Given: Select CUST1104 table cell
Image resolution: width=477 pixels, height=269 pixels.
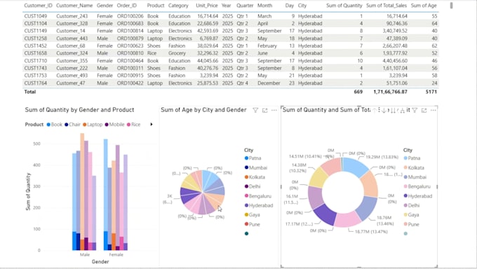Looking at the screenshot, I should coord(36,23).
